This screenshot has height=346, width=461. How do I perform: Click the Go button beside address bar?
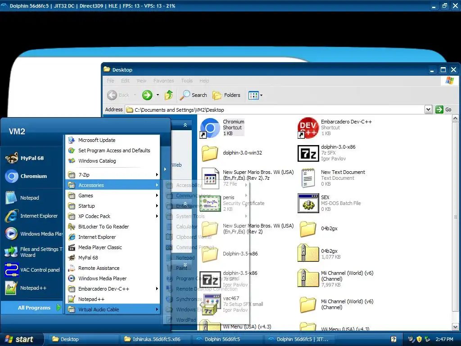[x=443, y=110]
